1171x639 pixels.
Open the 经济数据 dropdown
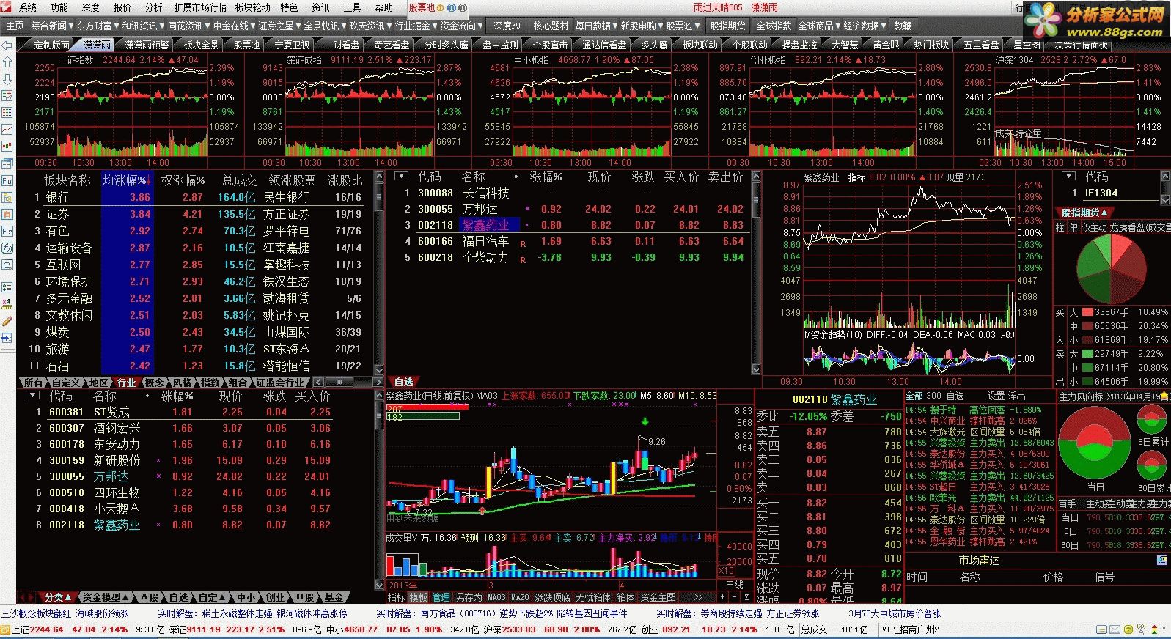tap(865, 26)
